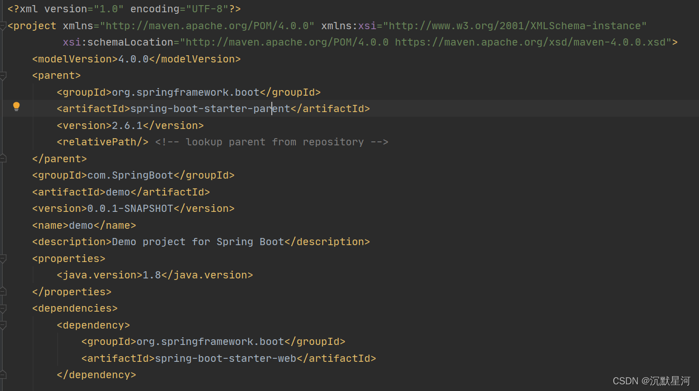The image size is (699, 391).
Task: Click the relativePath tag
Action: tap(103, 142)
